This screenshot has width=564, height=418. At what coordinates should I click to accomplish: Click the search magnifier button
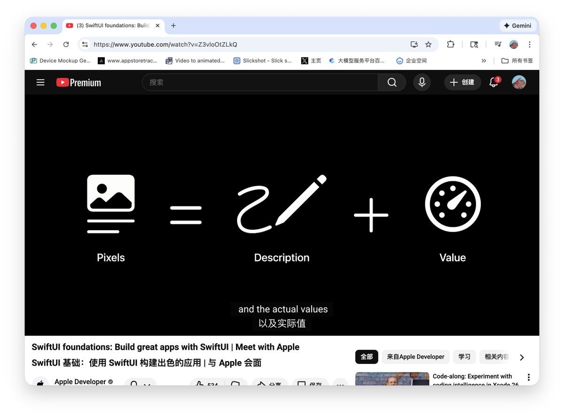click(392, 83)
